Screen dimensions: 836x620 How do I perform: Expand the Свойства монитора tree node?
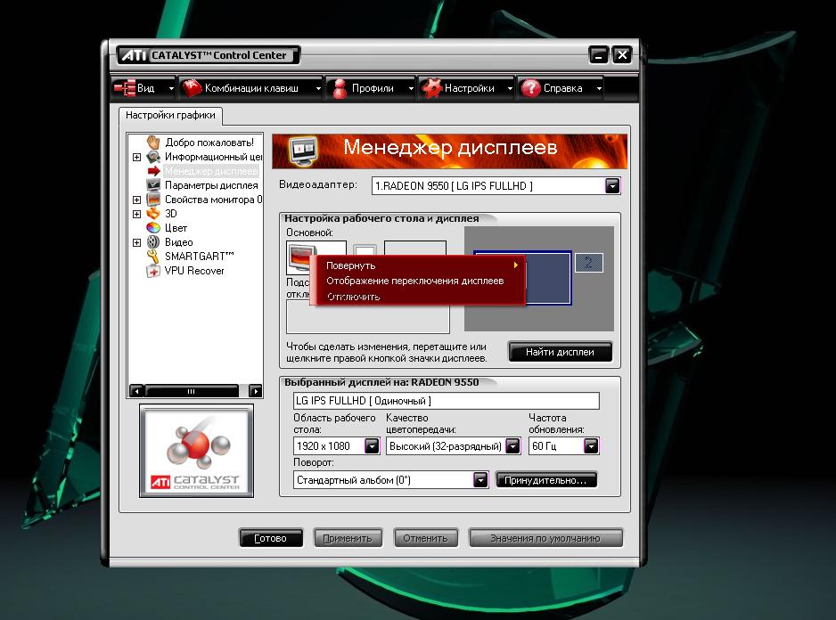click(x=136, y=200)
